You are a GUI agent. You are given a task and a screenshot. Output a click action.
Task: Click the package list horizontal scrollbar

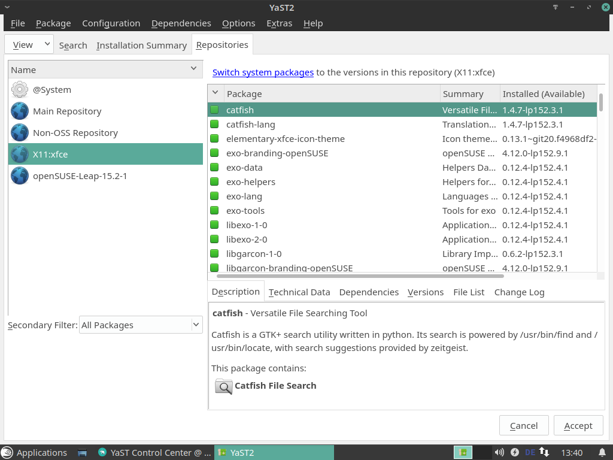(360, 276)
